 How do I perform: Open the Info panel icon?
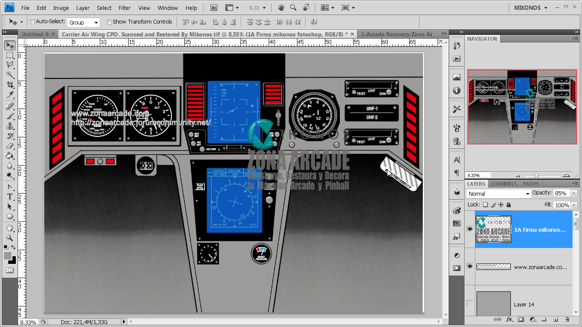click(456, 91)
